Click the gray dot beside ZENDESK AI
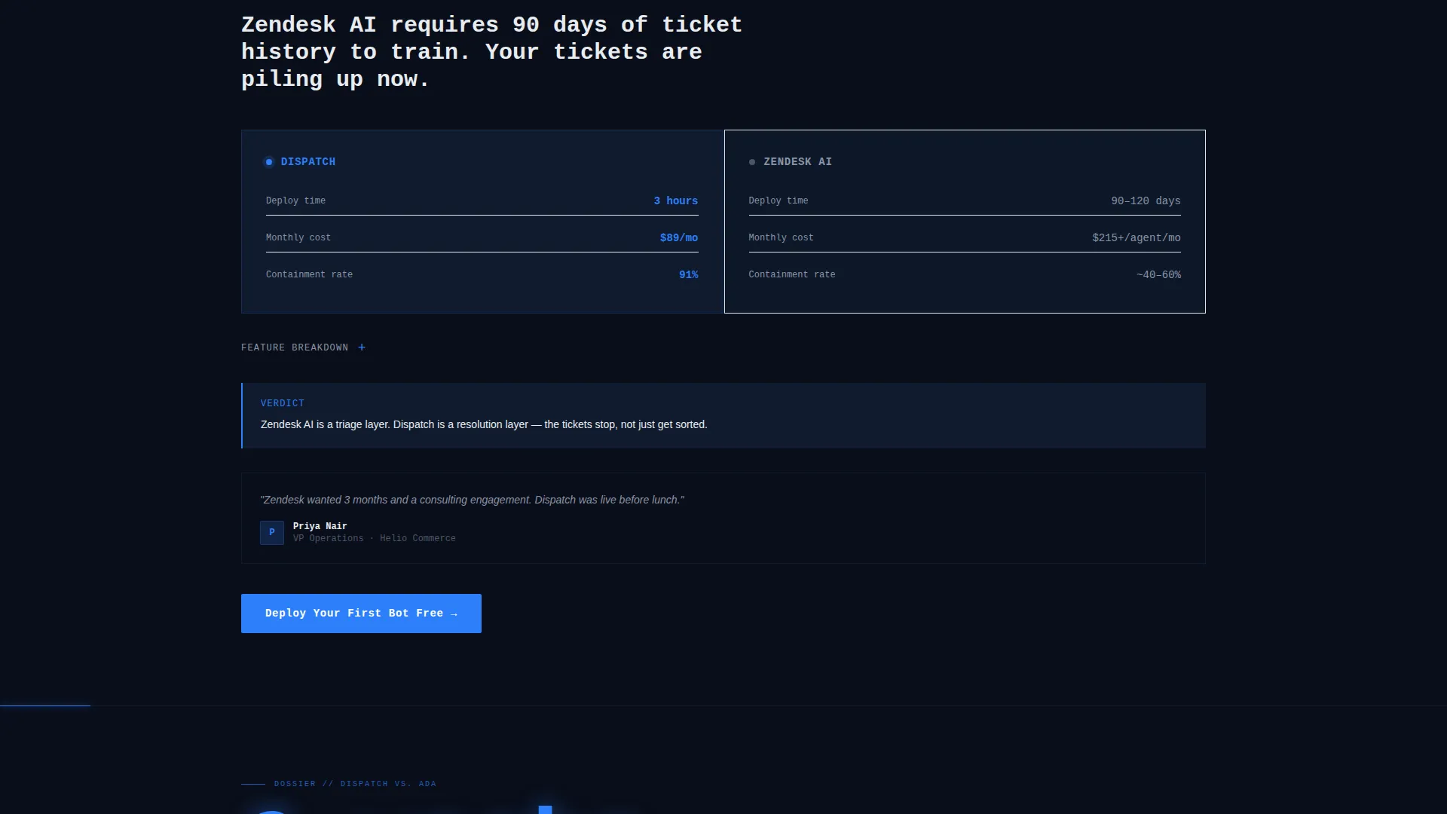Screen dimensions: 1447x814 point(752,162)
